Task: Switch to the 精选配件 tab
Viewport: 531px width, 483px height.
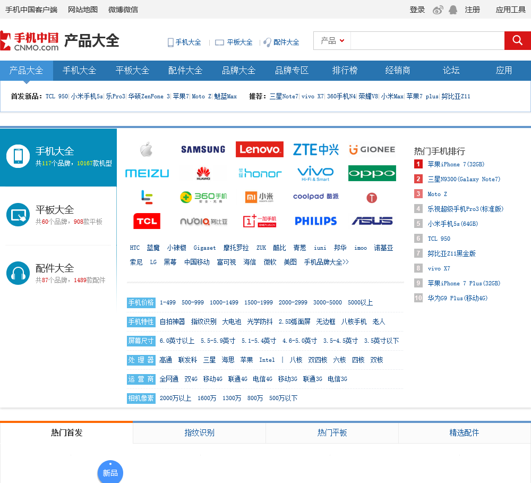Action: pyautogui.click(x=464, y=433)
